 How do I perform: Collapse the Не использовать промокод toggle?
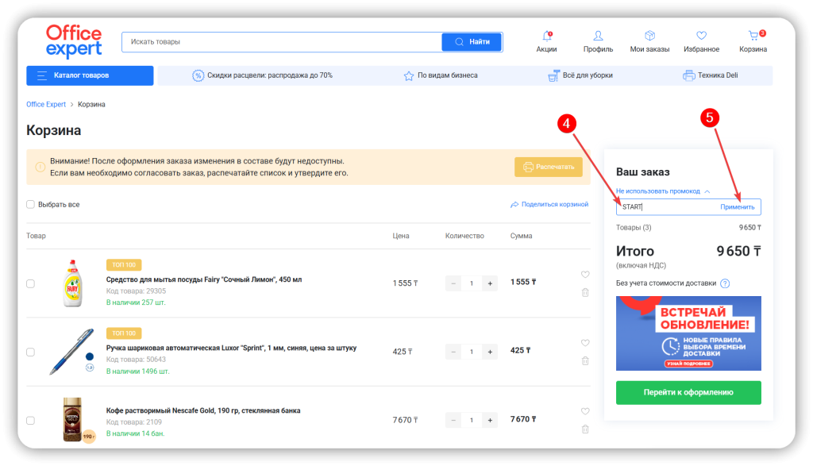[663, 191]
